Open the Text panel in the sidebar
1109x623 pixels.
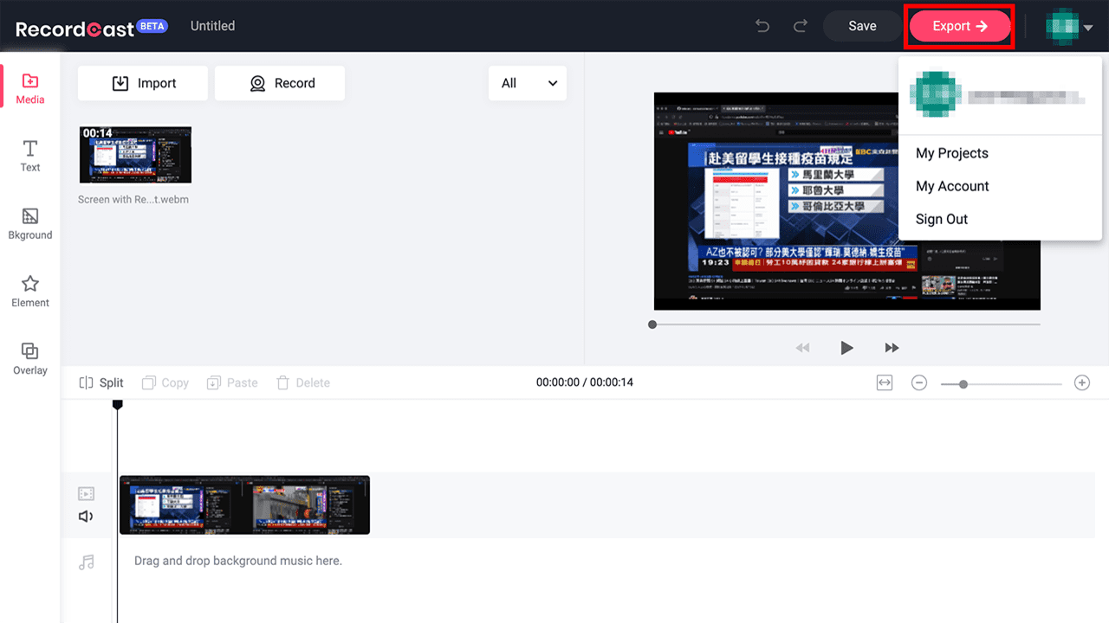pos(29,156)
